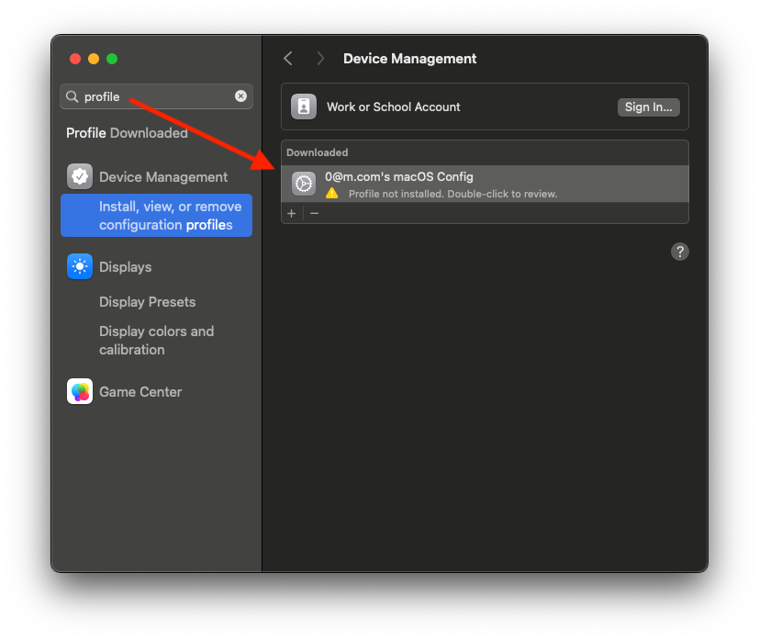Clear the profile search text
Image resolution: width=759 pixels, height=640 pixels.
pyautogui.click(x=240, y=95)
